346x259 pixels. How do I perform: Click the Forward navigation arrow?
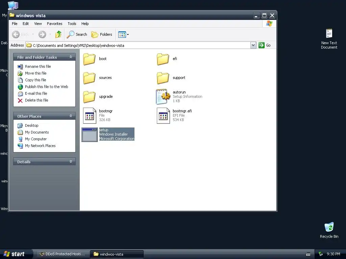[42, 34]
